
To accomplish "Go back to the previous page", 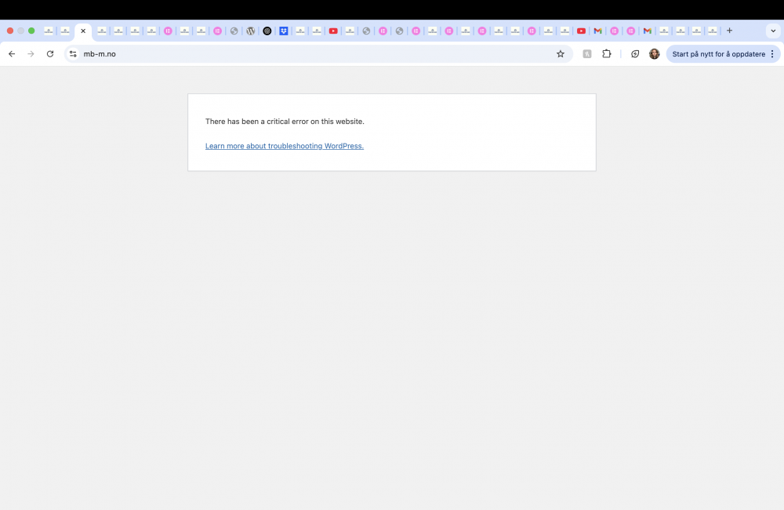I will 12,54.
